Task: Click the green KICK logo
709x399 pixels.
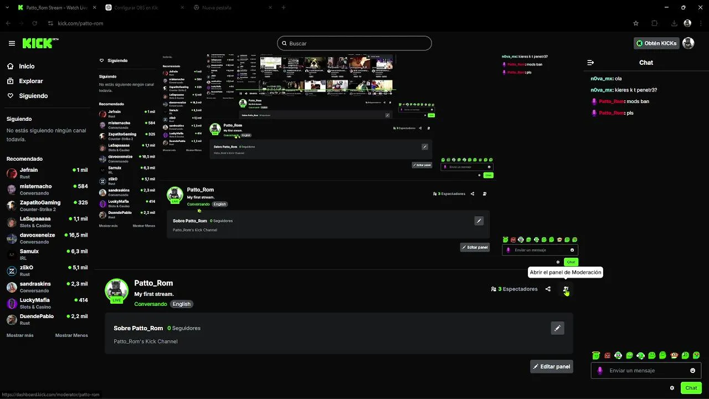Action: point(40,43)
